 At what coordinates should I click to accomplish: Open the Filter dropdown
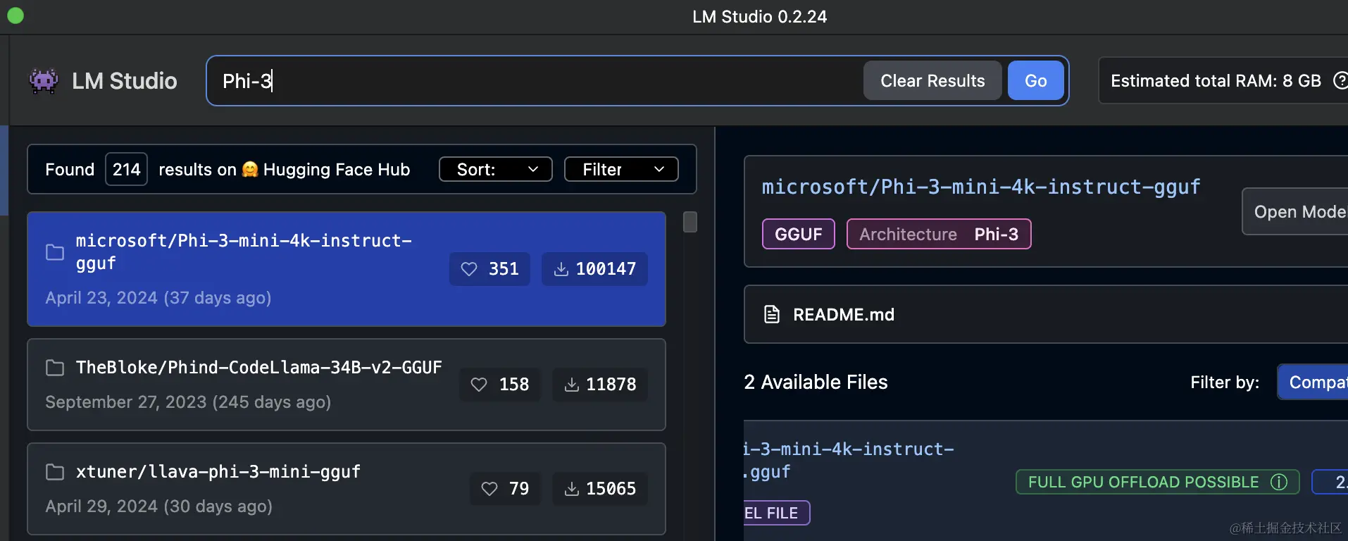coord(621,170)
